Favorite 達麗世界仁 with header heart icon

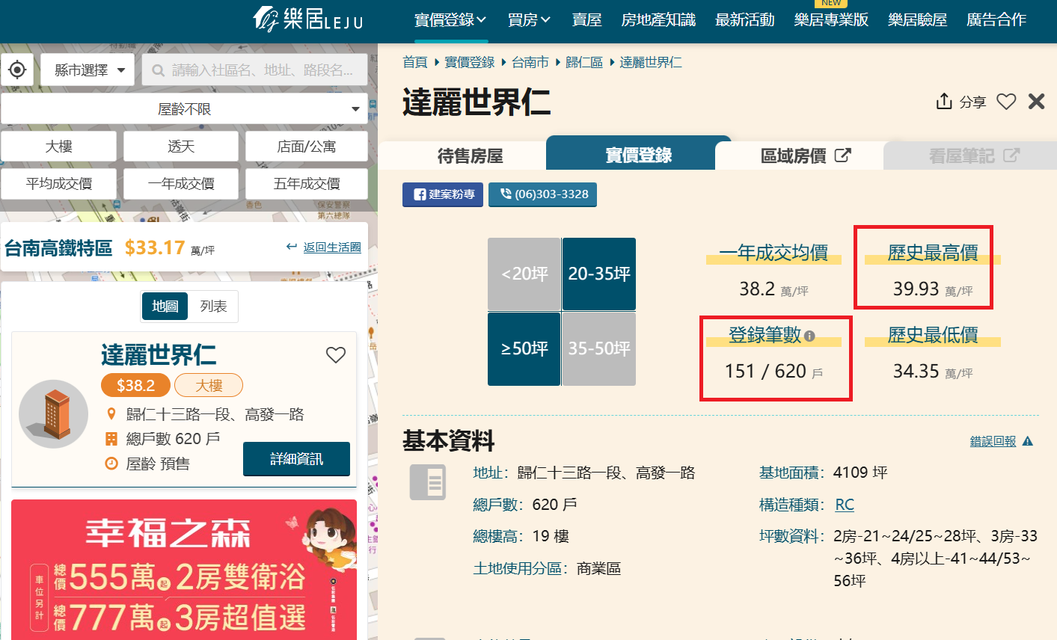click(1006, 101)
